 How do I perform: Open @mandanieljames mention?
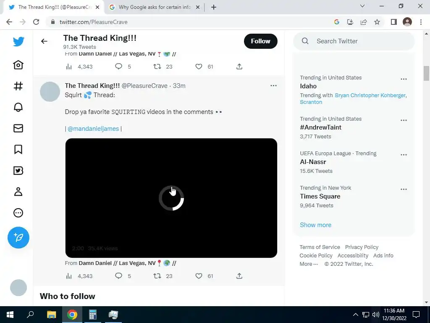click(93, 129)
